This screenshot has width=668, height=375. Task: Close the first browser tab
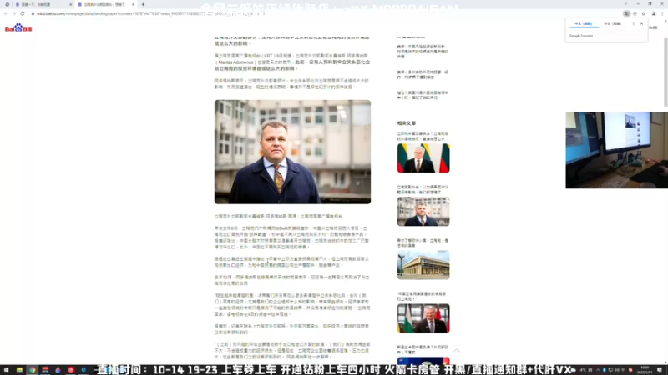tap(70, 4)
